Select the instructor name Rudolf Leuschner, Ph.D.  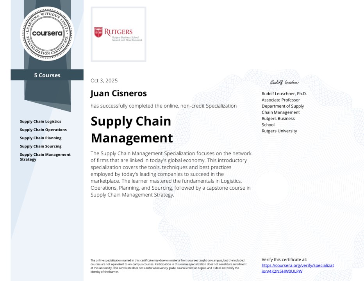[284, 94]
